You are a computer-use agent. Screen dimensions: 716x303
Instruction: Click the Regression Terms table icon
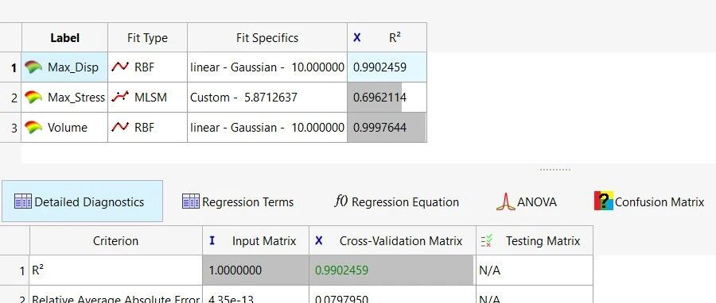pos(191,201)
